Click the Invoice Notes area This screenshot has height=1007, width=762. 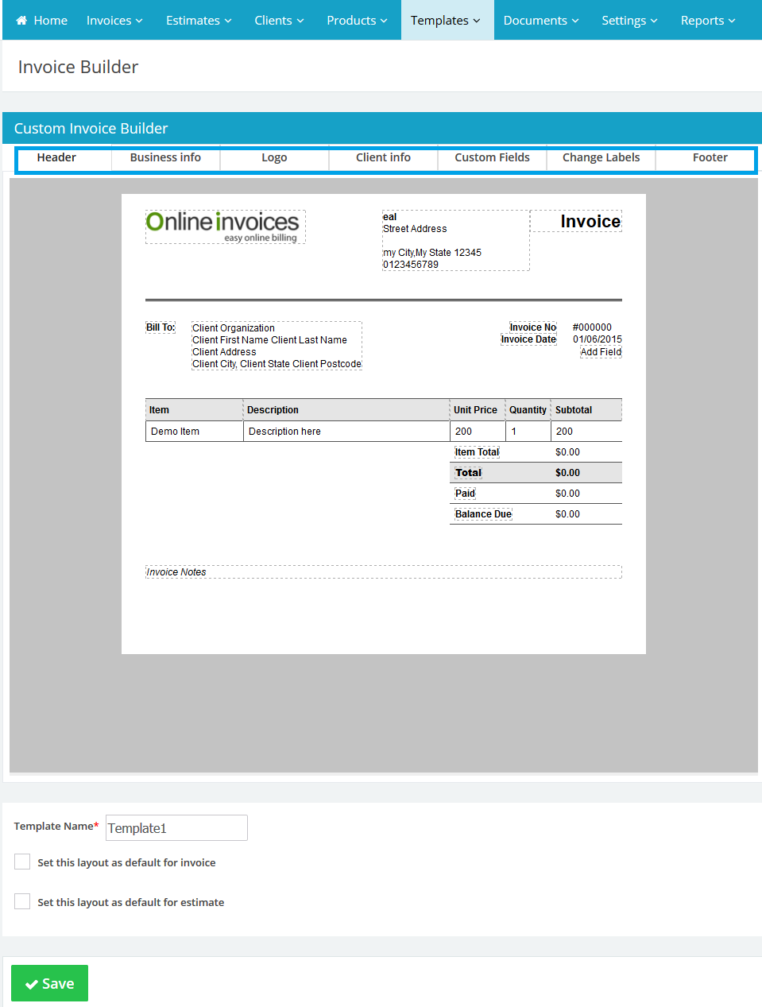(383, 572)
